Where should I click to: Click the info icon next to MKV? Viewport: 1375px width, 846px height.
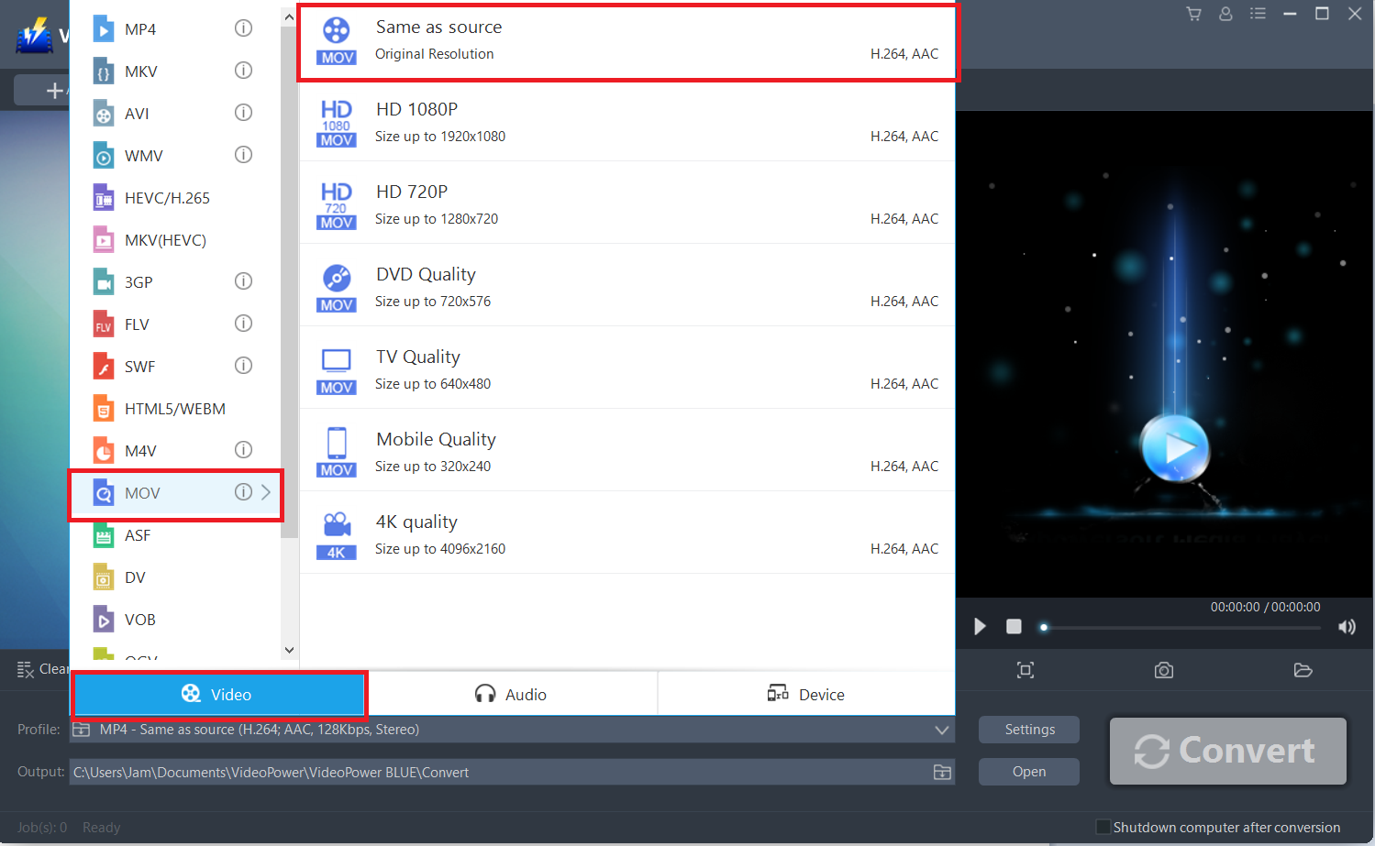point(243,71)
